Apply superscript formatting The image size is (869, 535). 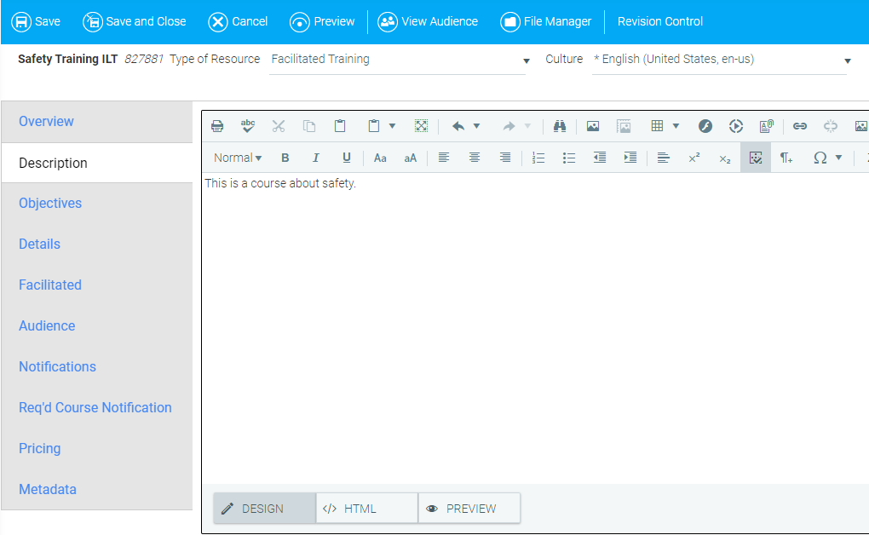coord(693,158)
